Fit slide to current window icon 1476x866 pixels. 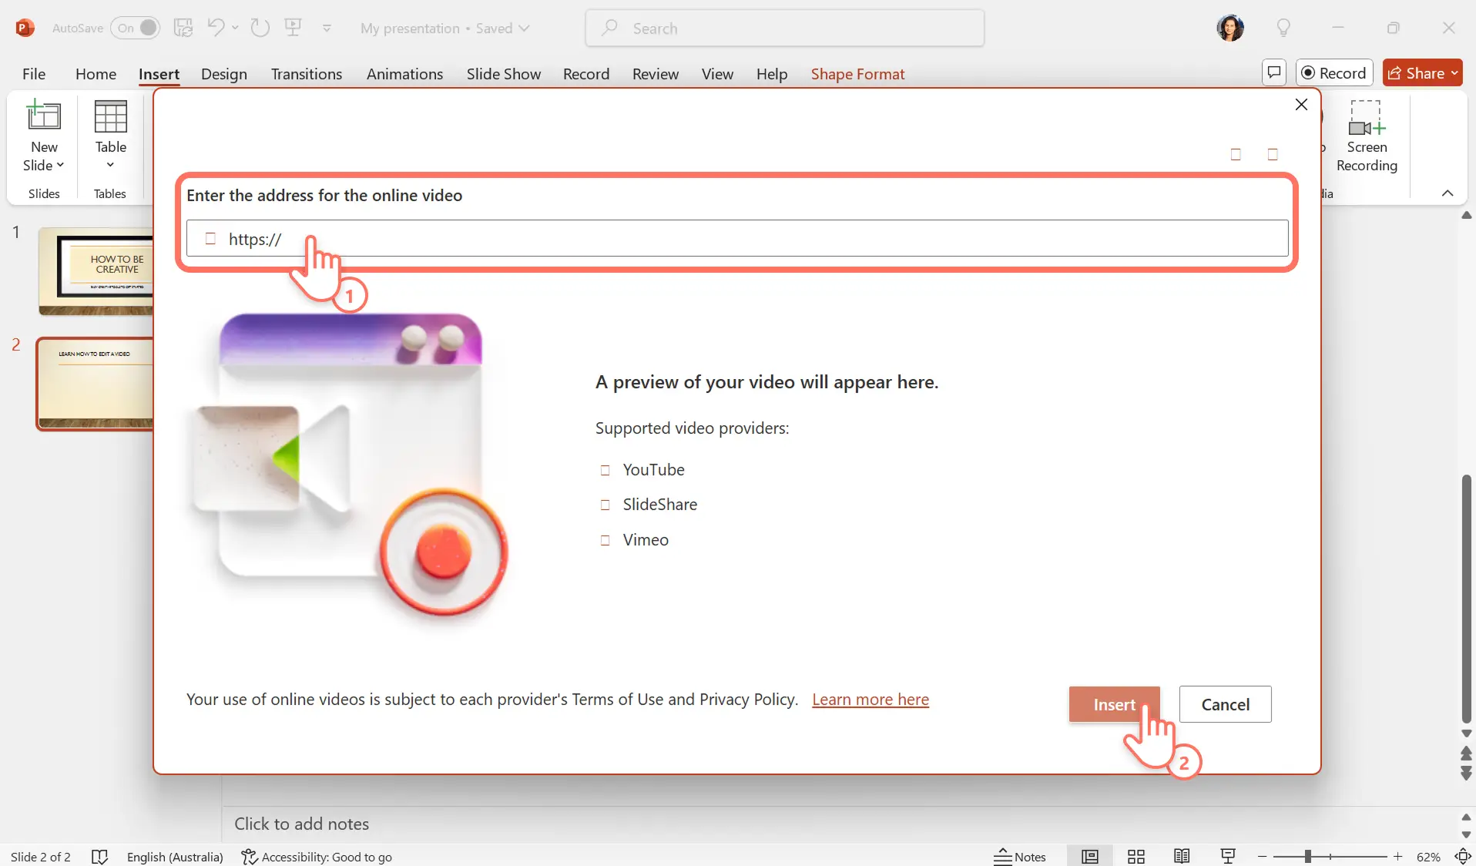click(1463, 857)
